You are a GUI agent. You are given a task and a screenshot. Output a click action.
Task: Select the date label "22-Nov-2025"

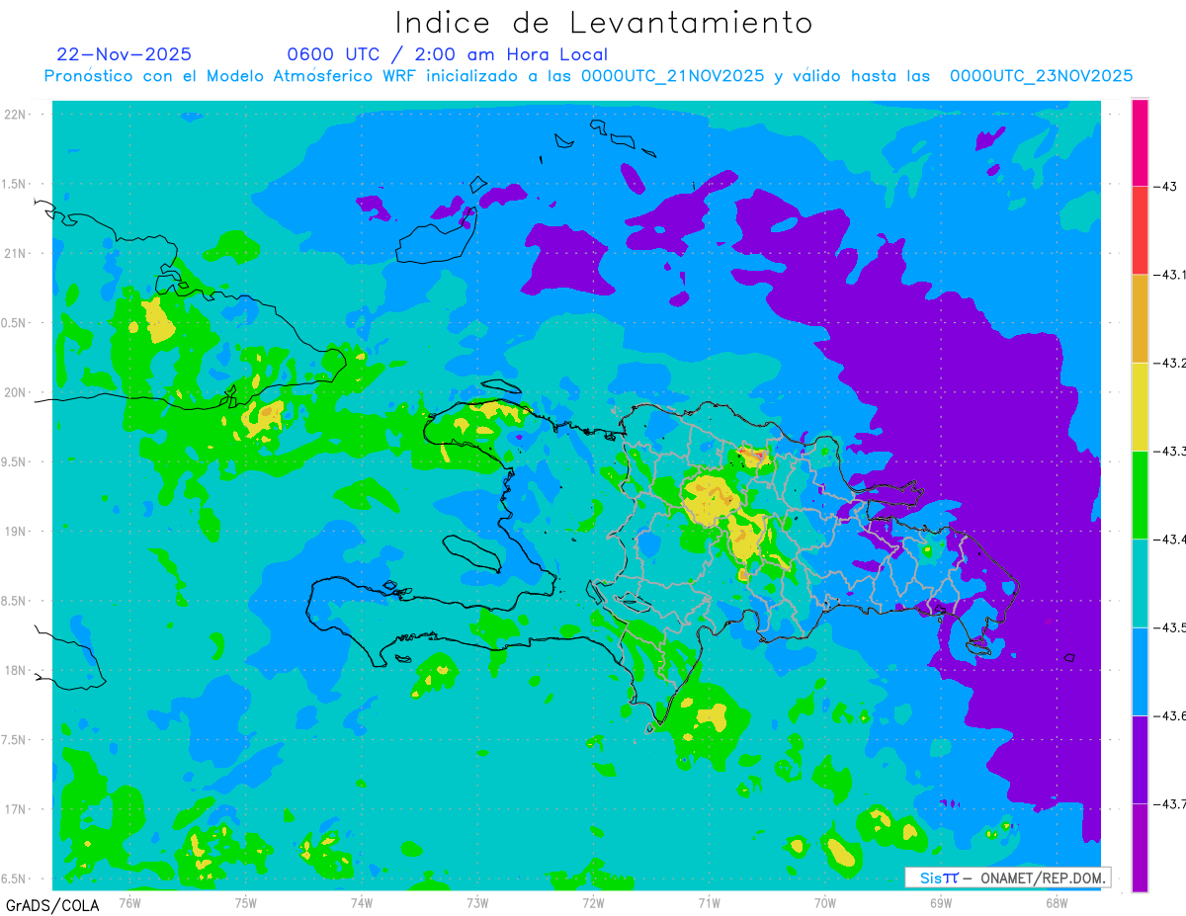point(125,54)
